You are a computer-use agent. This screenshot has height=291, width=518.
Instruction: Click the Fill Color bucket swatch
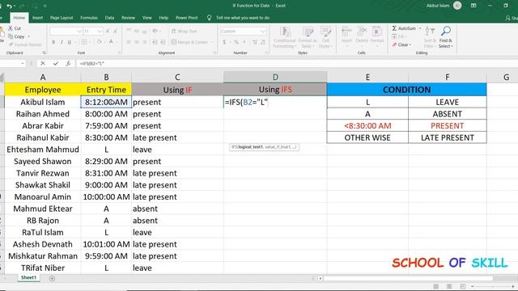click(100, 42)
